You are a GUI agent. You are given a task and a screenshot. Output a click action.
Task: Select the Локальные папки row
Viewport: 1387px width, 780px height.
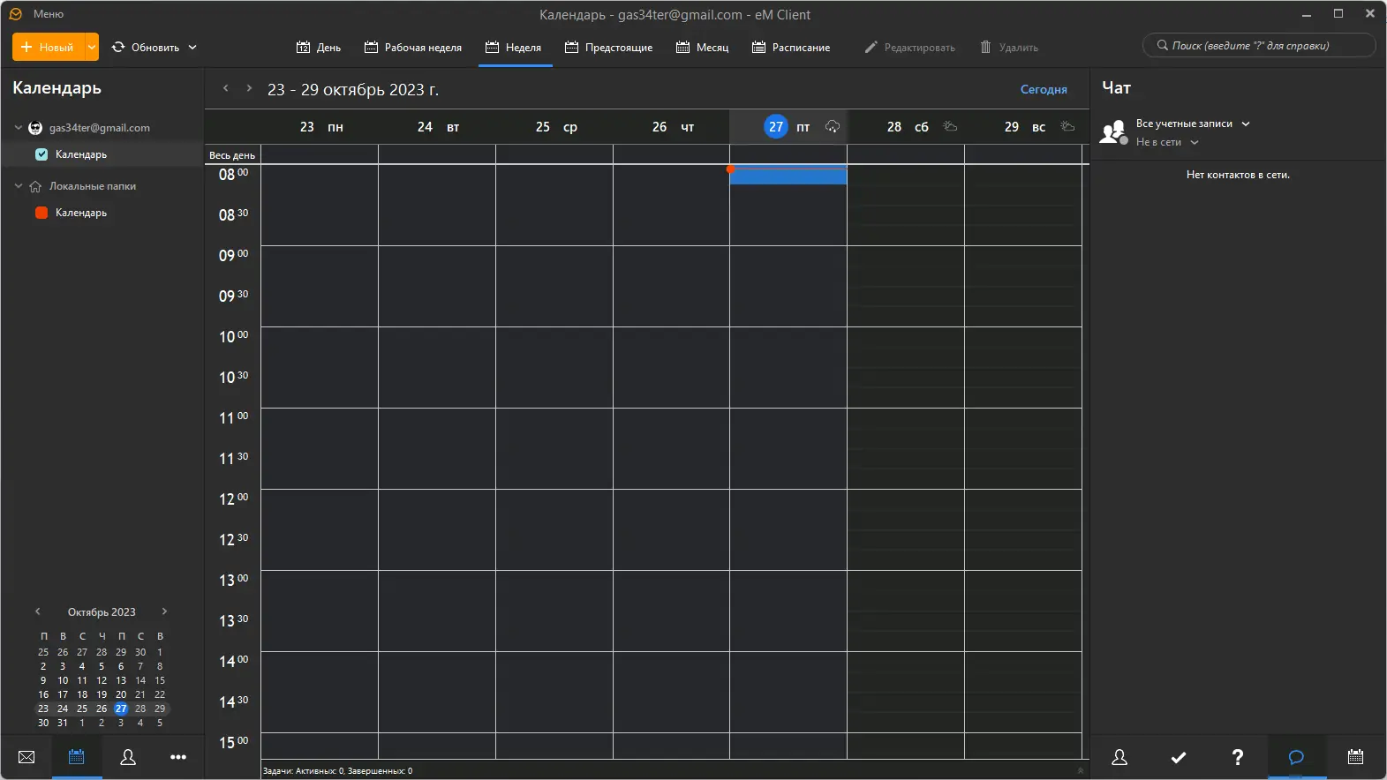click(102, 186)
